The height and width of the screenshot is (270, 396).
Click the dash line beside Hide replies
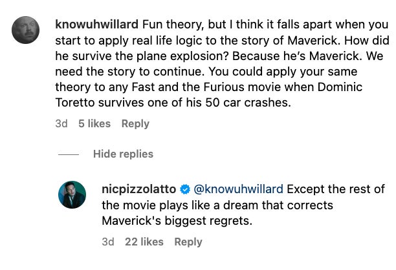click(68, 154)
